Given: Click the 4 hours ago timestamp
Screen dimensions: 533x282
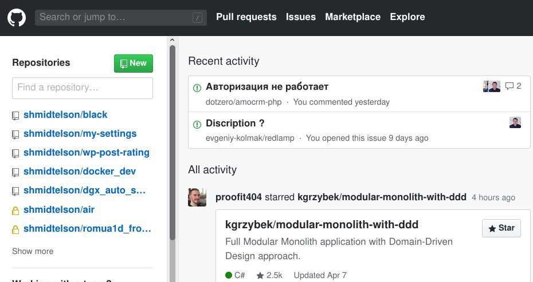Looking at the screenshot, I should pos(493,197).
